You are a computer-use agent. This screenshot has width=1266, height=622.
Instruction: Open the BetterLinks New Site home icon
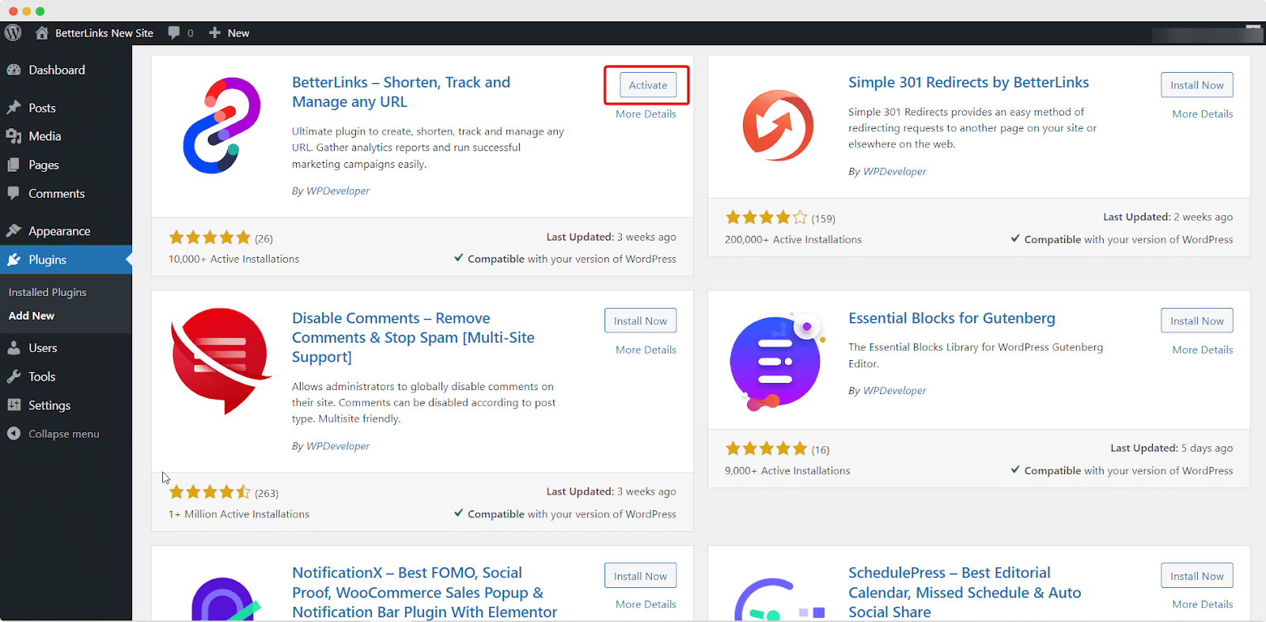pos(42,32)
